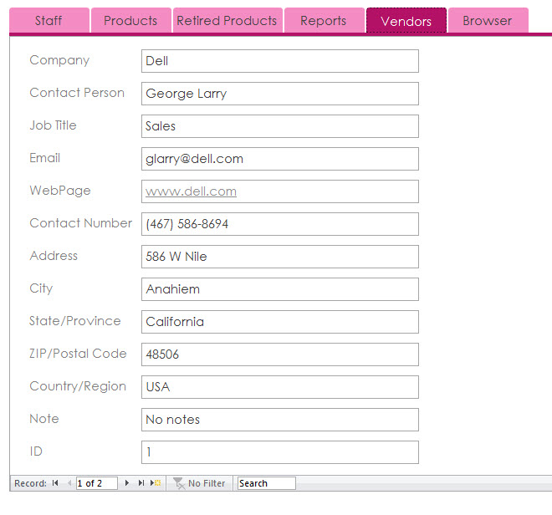Click the current record number box
The height and width of the screenshot is (515, 552).
click(x=96, y=483)
